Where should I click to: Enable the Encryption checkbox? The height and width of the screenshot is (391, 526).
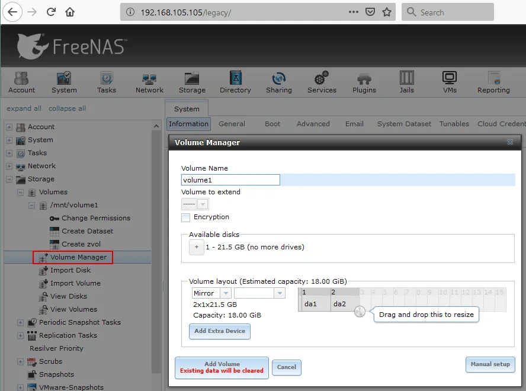187,217
